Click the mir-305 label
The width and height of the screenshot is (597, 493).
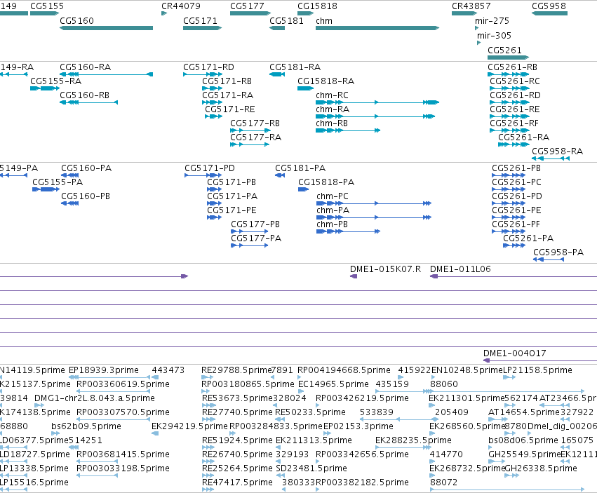494,35
